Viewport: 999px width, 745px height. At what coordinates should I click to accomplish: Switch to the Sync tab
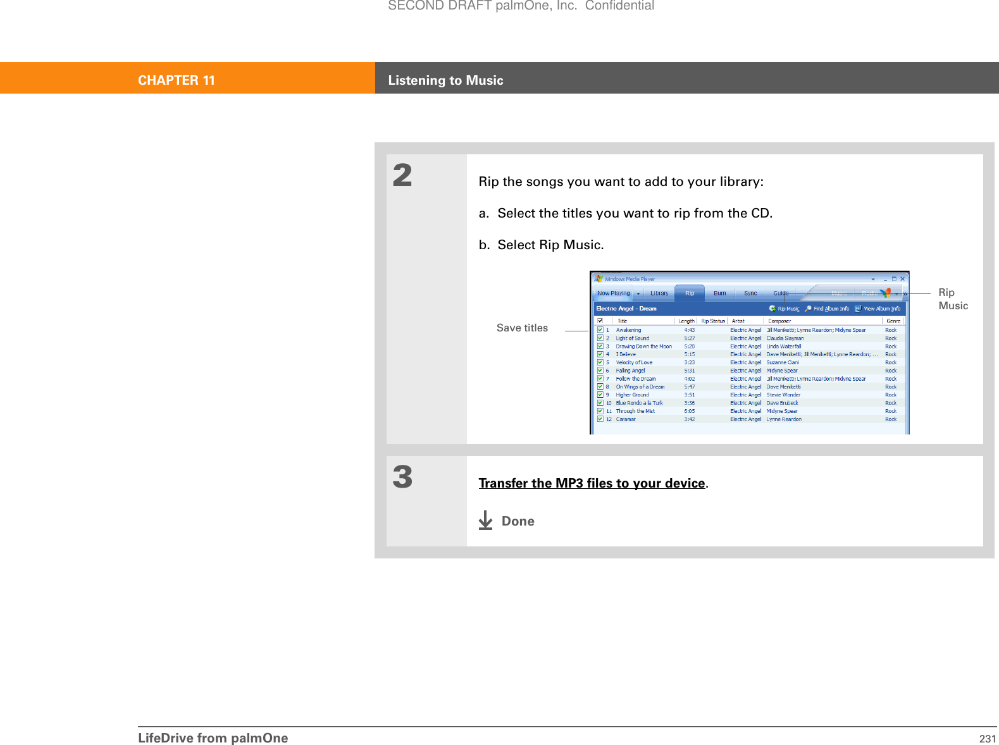(x=750, y=293)
